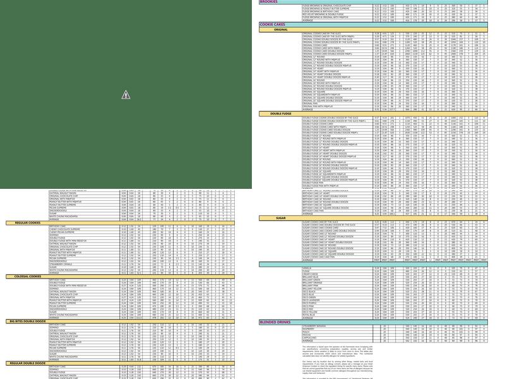
Task: Click the BIG BITES DOUBLE DOOZIE header
Action: click(28, 321)
